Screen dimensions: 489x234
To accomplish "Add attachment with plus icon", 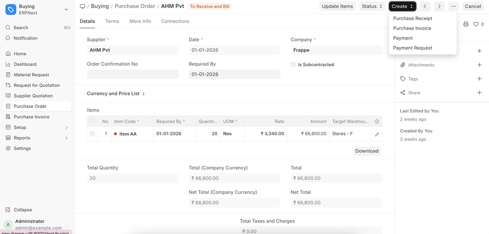I will coord(479,65).
